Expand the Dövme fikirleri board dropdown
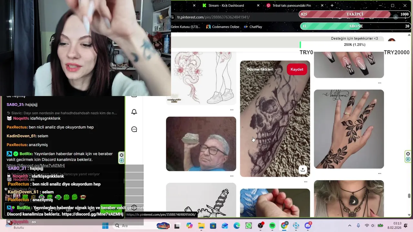 point(262,69)
